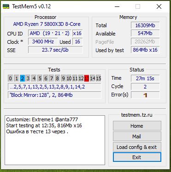Click test box number 7
The height and width of the screenshot is (172, 171).
[x=52, y=78]
